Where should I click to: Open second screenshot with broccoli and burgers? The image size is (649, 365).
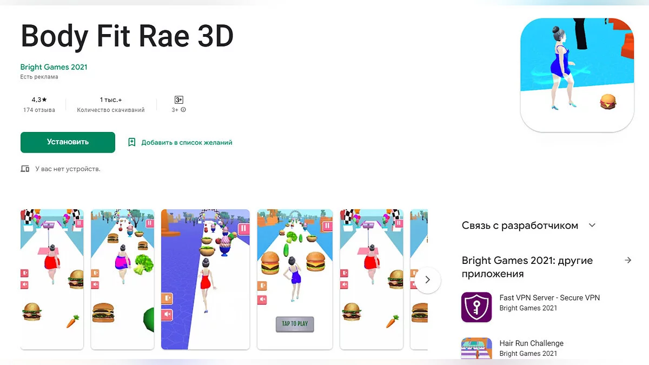[x=122, y=279]
